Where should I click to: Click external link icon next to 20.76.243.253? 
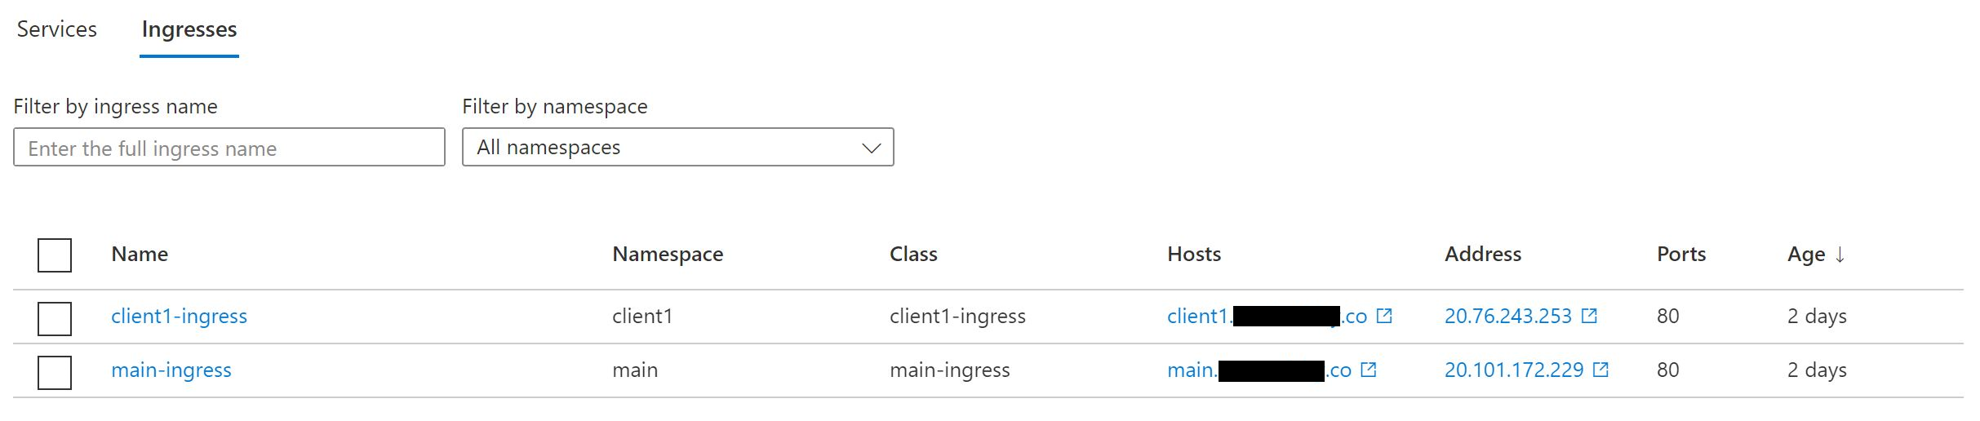coord(1589,316)
